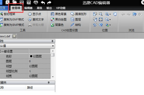Switch to the 输出 tab
This screenshot has height=95, width=144.
pyautogui.click(x=49, y=8)
